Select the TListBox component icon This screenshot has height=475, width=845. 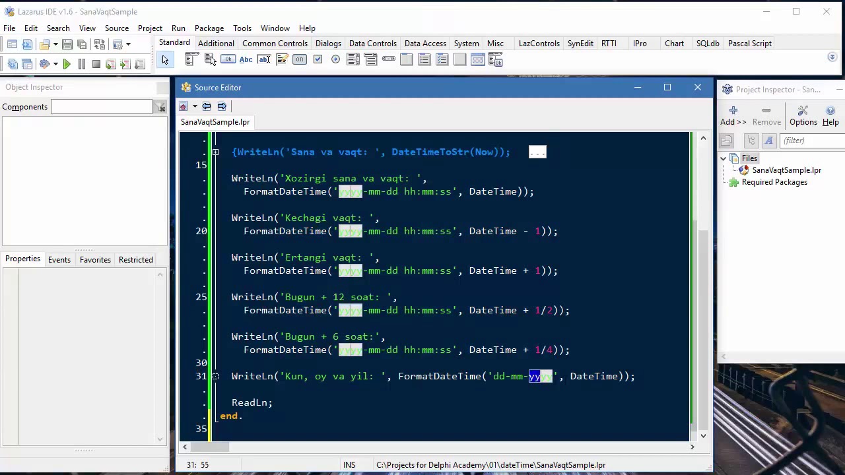tap(353, 60)
